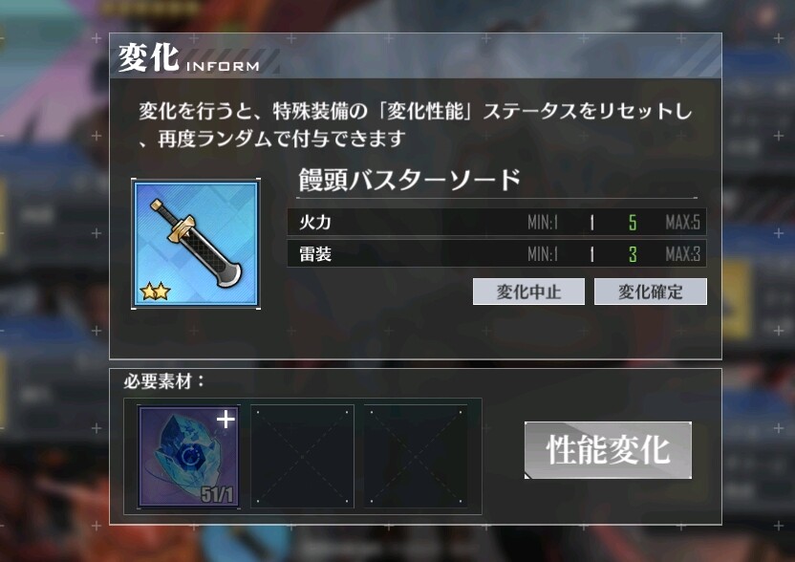Click the 変化 INFORM header title
This screenshot has width=795, height=562.
point(188,58)
